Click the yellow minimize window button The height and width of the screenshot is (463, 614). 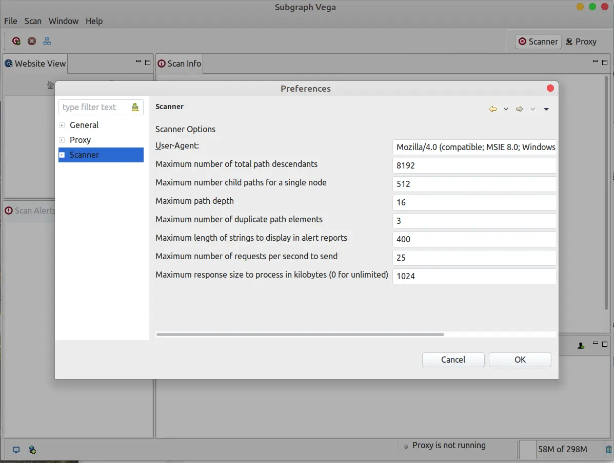580,7
